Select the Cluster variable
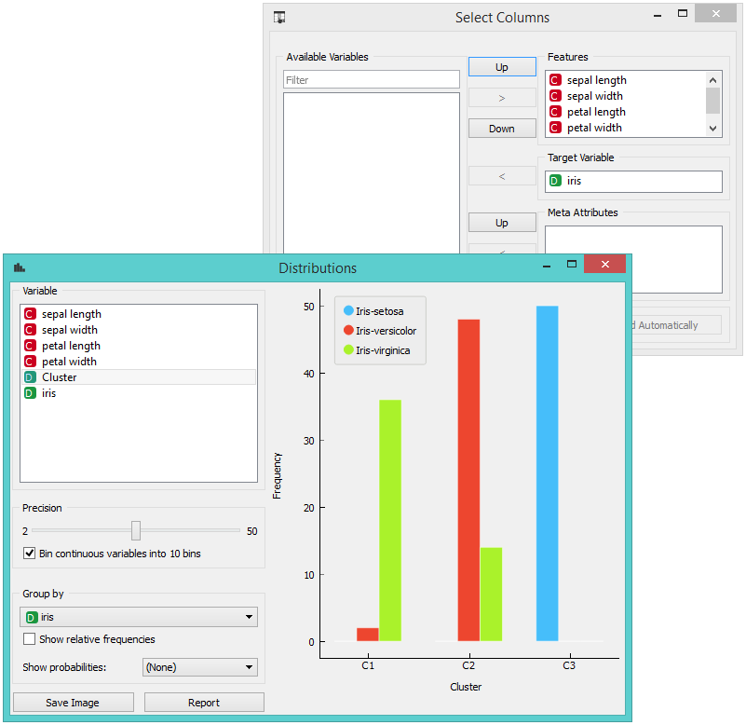 point(59,377)
